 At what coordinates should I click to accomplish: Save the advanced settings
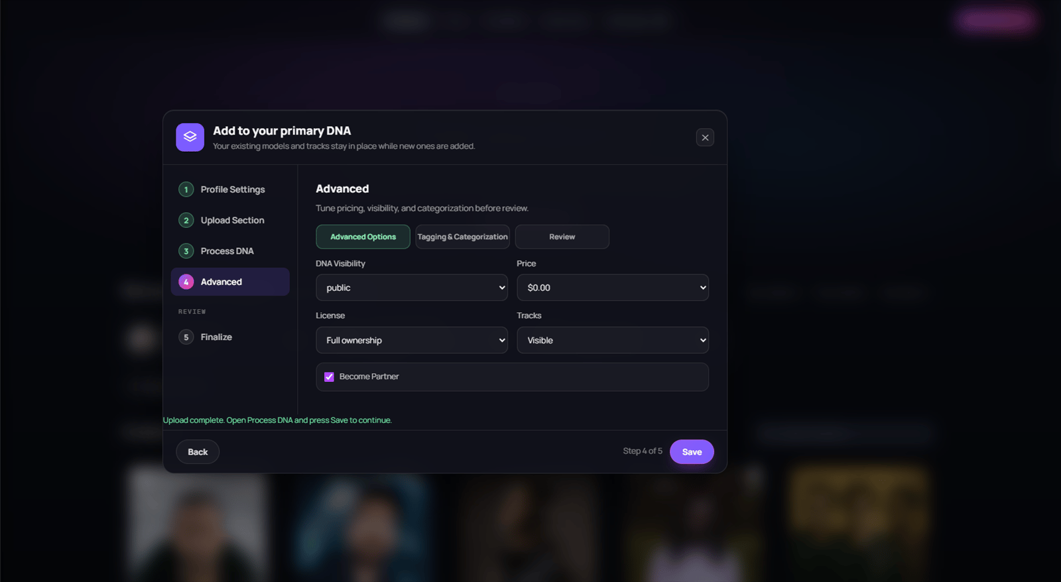click(692, 452)
